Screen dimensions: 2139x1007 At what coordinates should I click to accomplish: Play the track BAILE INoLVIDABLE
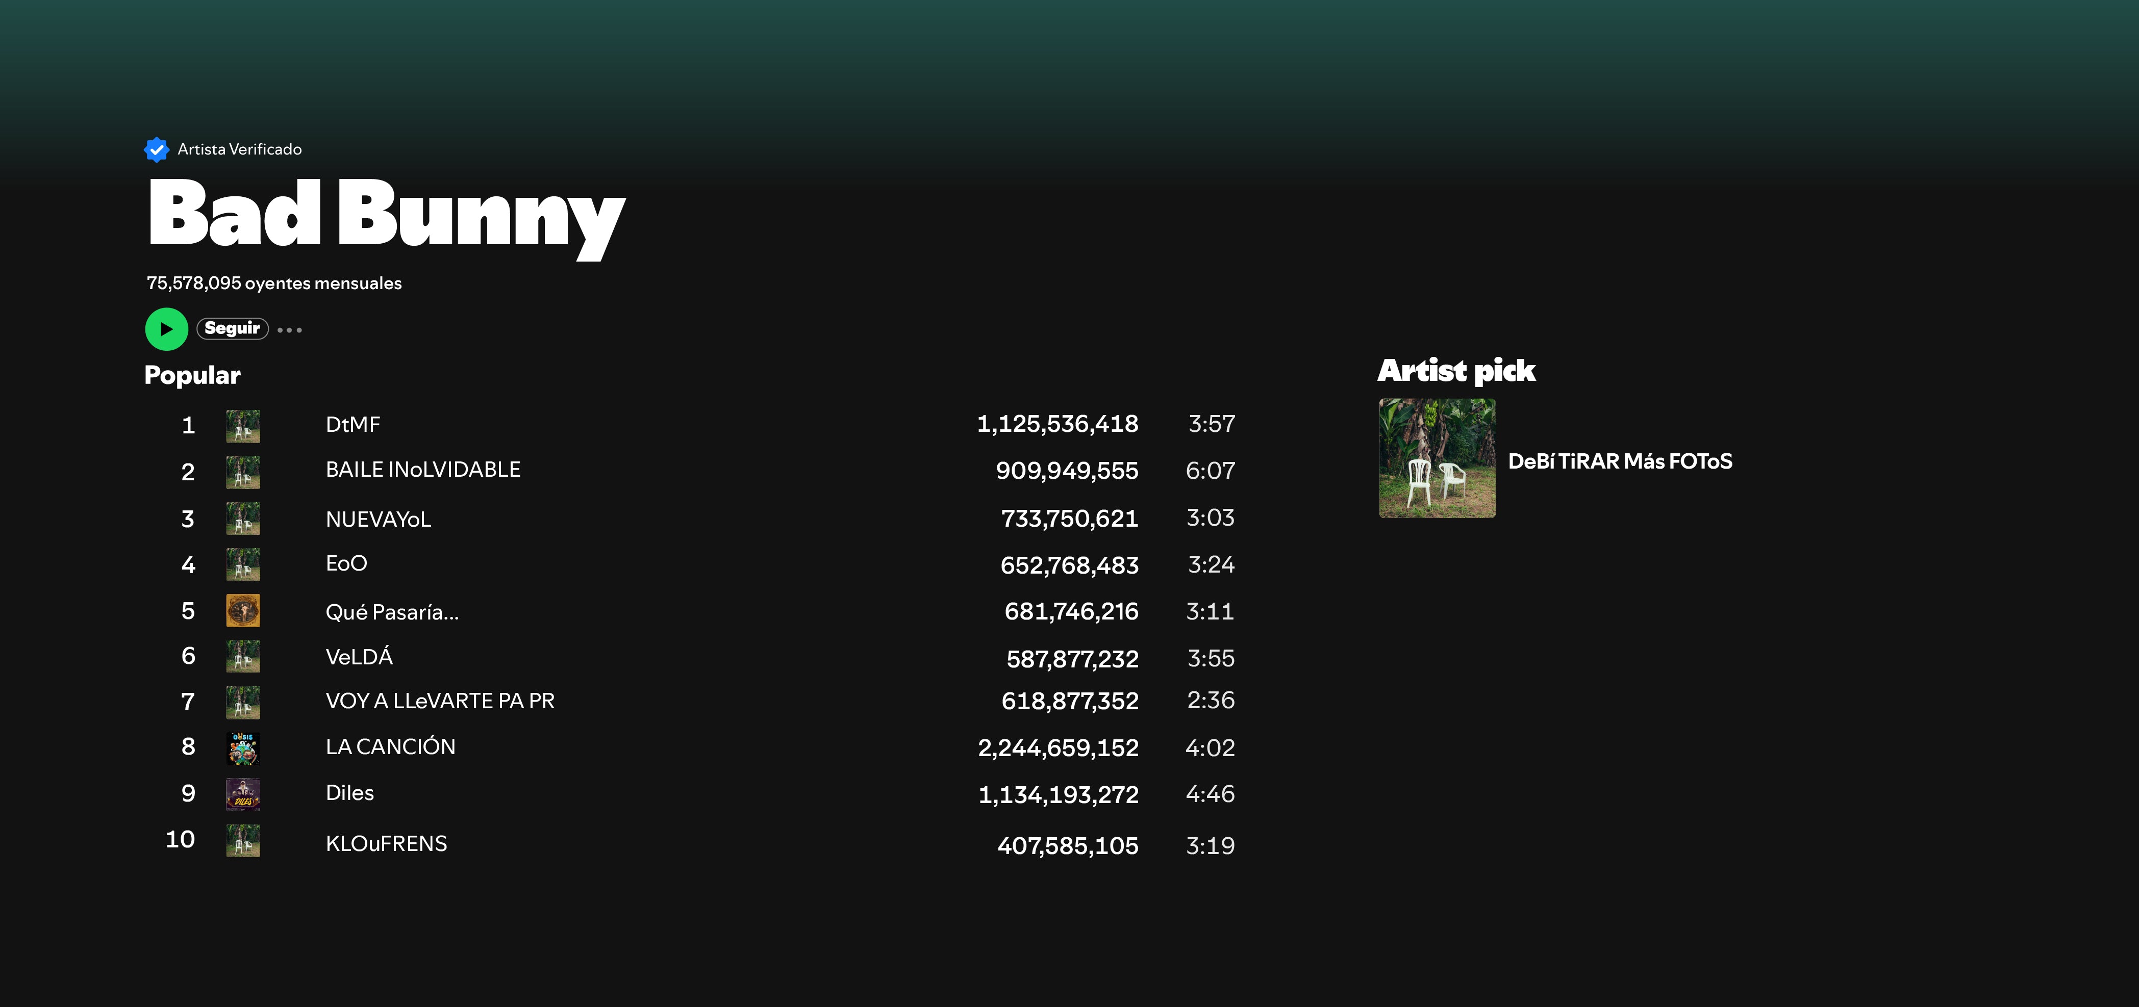[x=423, y=470]
